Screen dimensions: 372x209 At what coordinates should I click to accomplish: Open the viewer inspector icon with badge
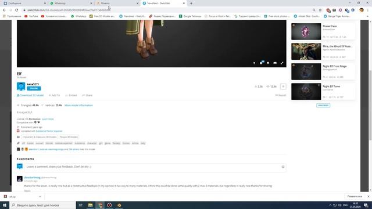click(x=261, y=63)
